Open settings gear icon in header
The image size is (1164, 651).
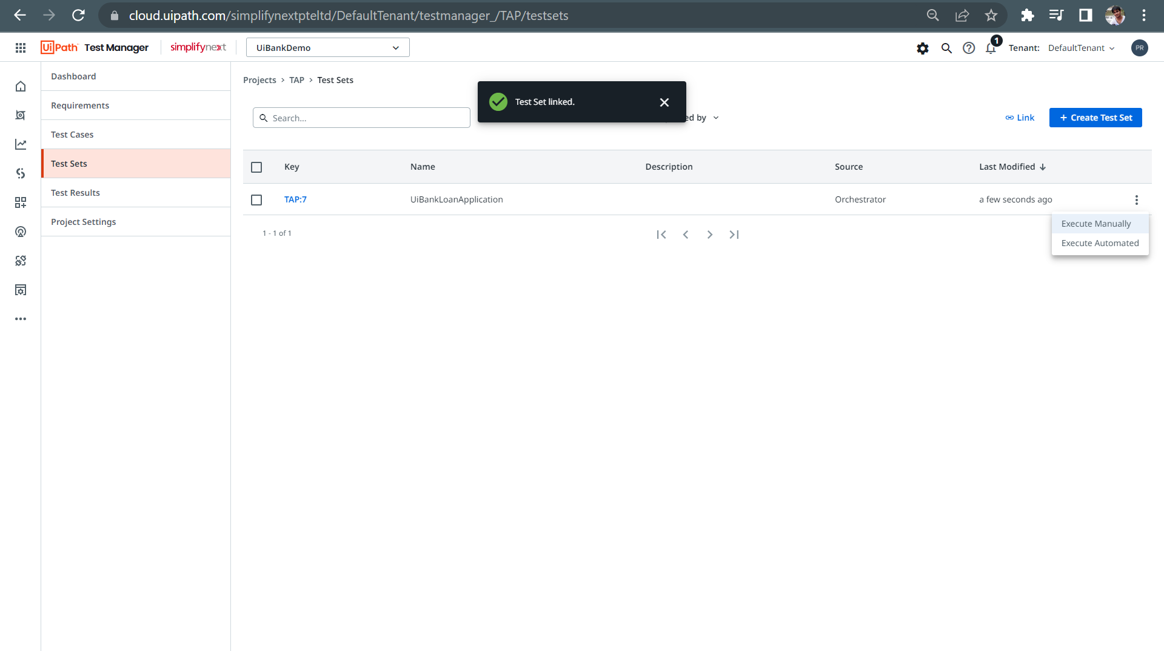(x=923, y=48)
